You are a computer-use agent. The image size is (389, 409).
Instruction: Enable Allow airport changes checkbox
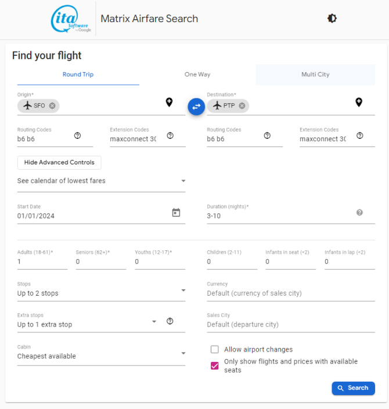click(215, 349)
